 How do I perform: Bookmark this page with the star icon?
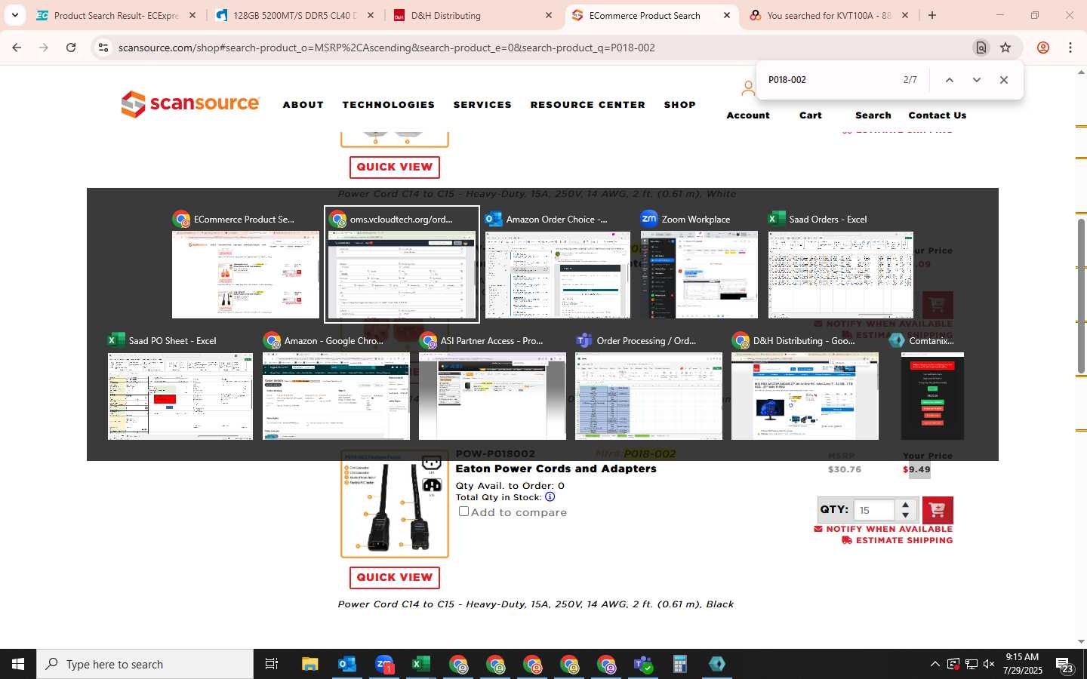tap(1005, 48)
